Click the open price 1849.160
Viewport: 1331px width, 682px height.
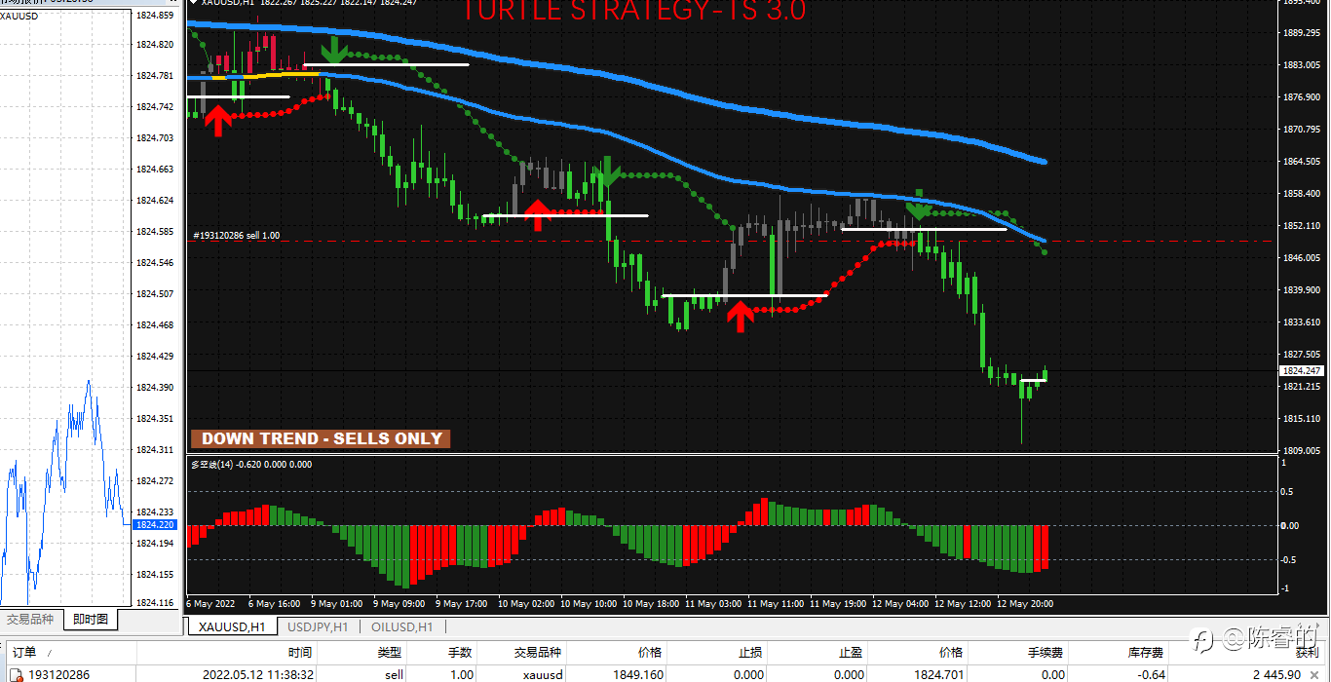pos(638,674)
